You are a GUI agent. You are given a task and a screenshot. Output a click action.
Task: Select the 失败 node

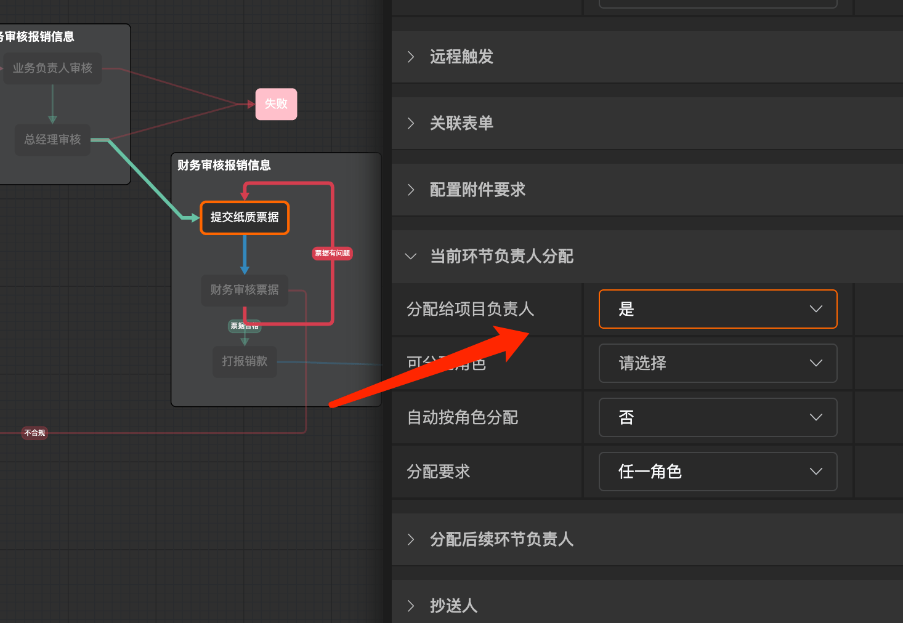[276, 104]
